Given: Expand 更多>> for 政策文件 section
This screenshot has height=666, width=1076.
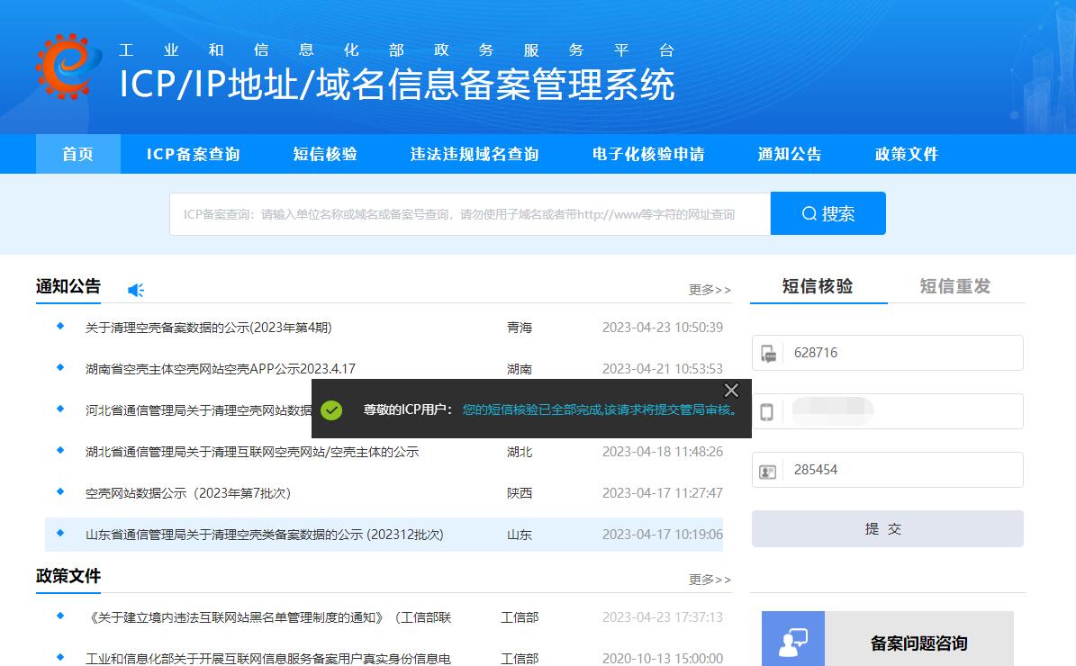Looking at the screenshot, I should click(710, 580).
